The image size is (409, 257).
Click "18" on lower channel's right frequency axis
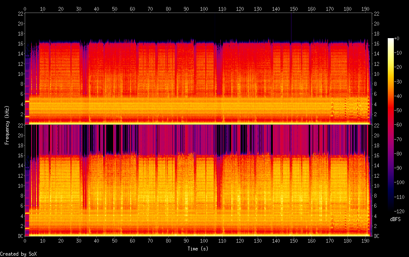[x=376, y=146]
